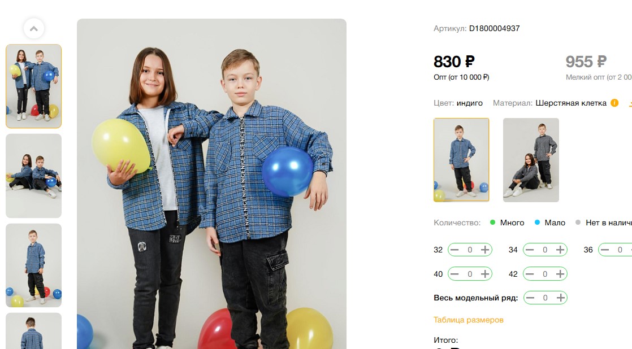Screen dimensions: 632x349
Task: Select the indigo color variant swatch
Action: pos(461,160)
